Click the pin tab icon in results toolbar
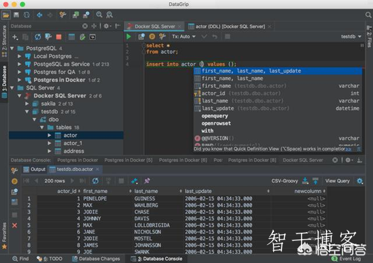Image resolution: width=373 pixels, height=263 pixels. [x=147, y=181]
